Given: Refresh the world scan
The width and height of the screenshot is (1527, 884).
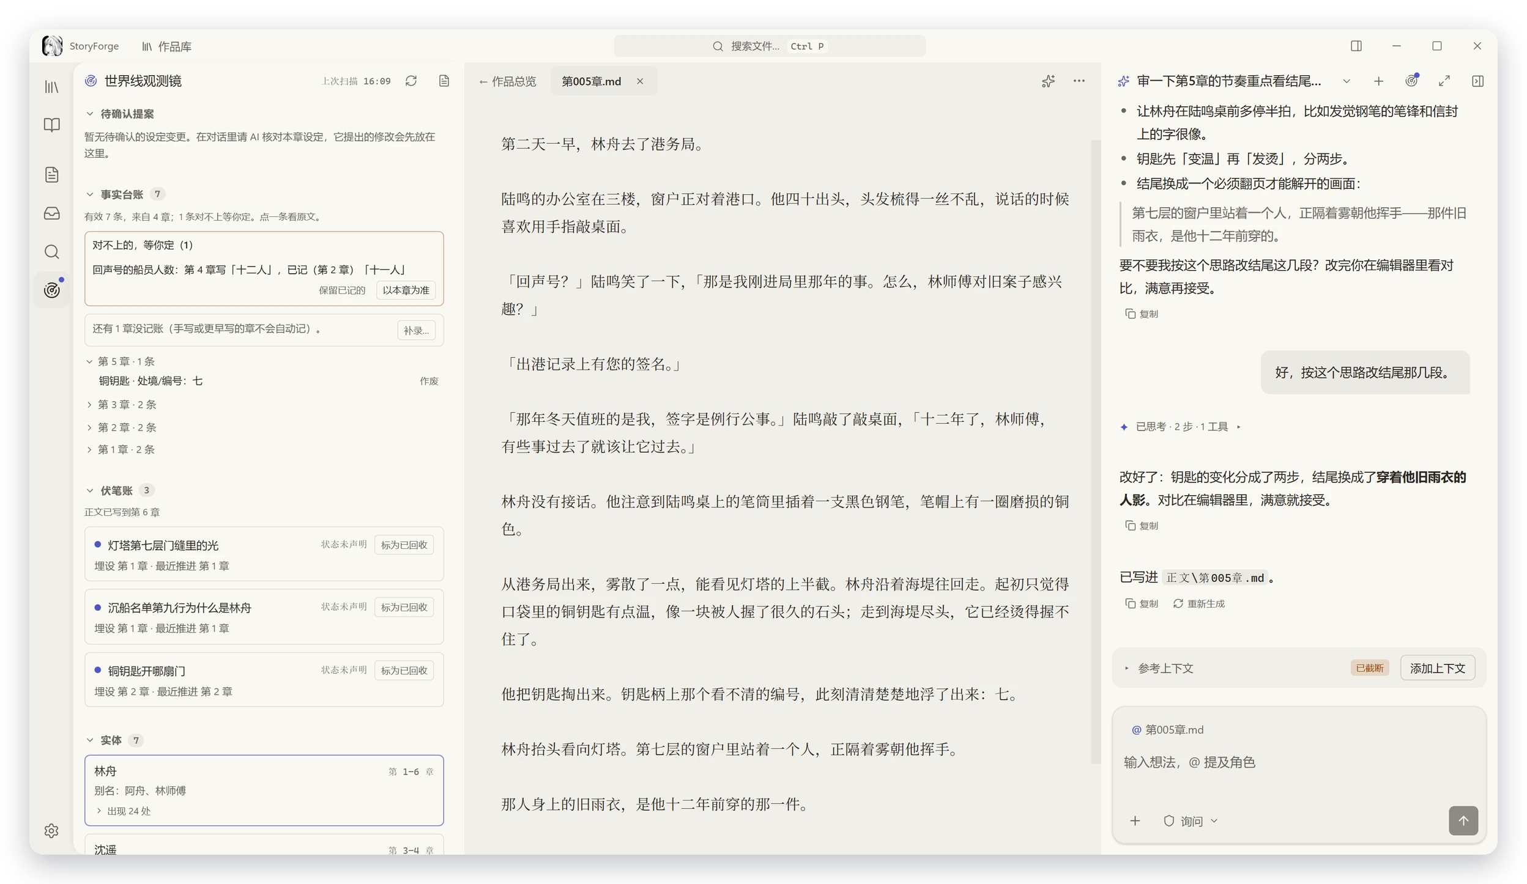Looking at the screenshot, I should 411,81.
